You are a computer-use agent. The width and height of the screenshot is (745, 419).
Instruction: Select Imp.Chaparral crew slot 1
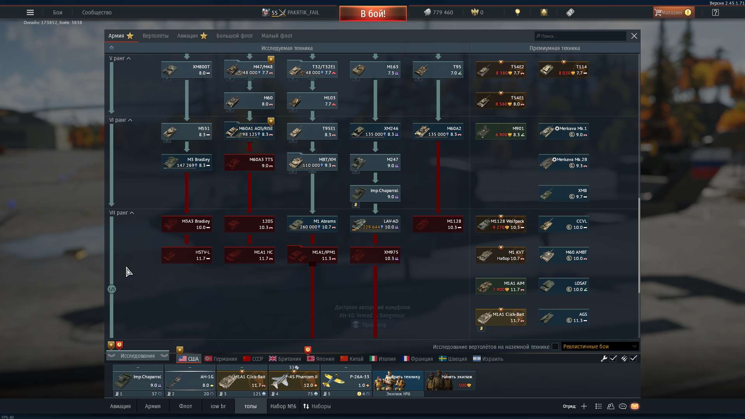click(138, 381)
